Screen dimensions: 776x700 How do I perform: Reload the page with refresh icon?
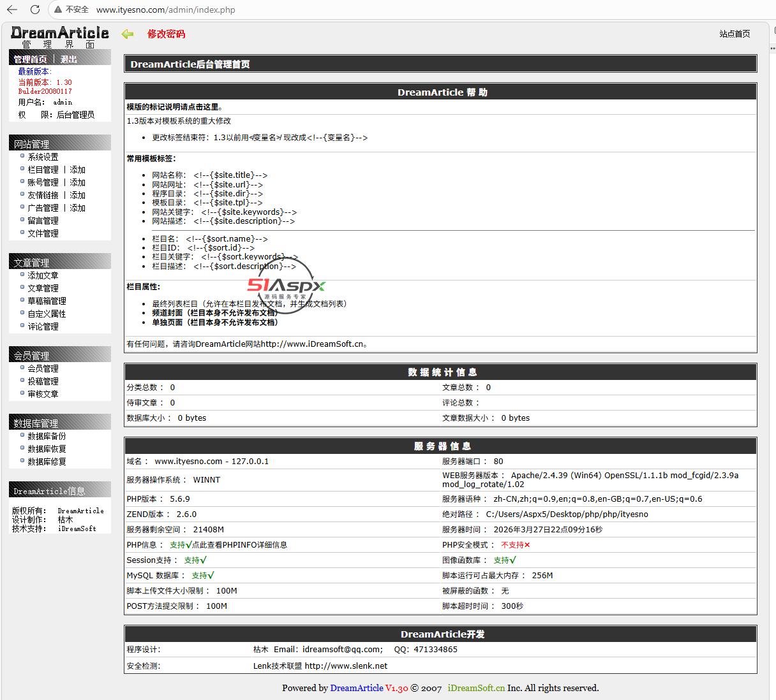point(35,10)
